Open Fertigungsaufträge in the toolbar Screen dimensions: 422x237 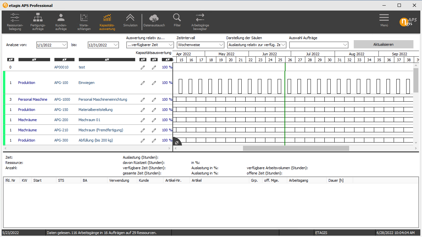click(38, 22)
